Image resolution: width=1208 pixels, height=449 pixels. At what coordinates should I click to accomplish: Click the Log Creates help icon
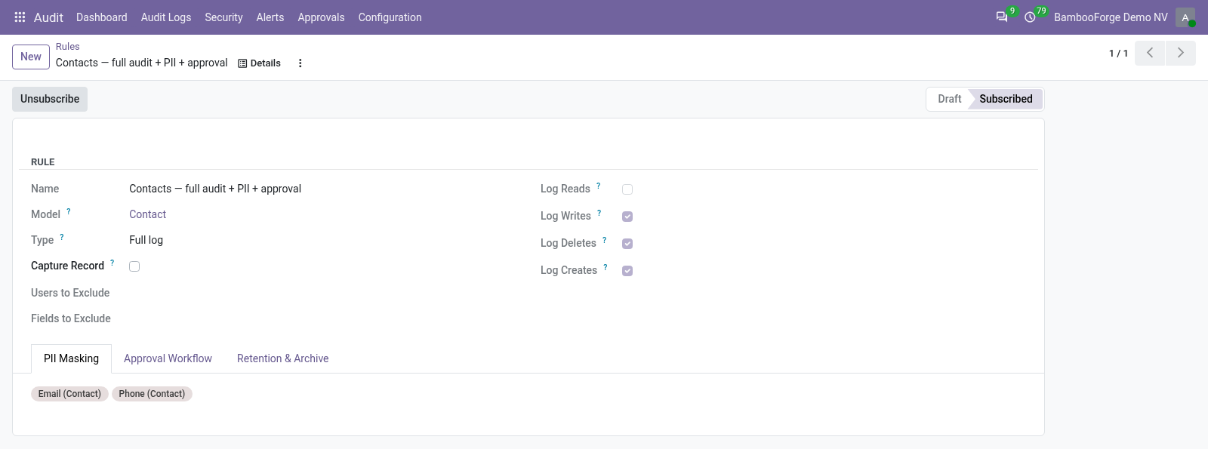click(606, 268)
